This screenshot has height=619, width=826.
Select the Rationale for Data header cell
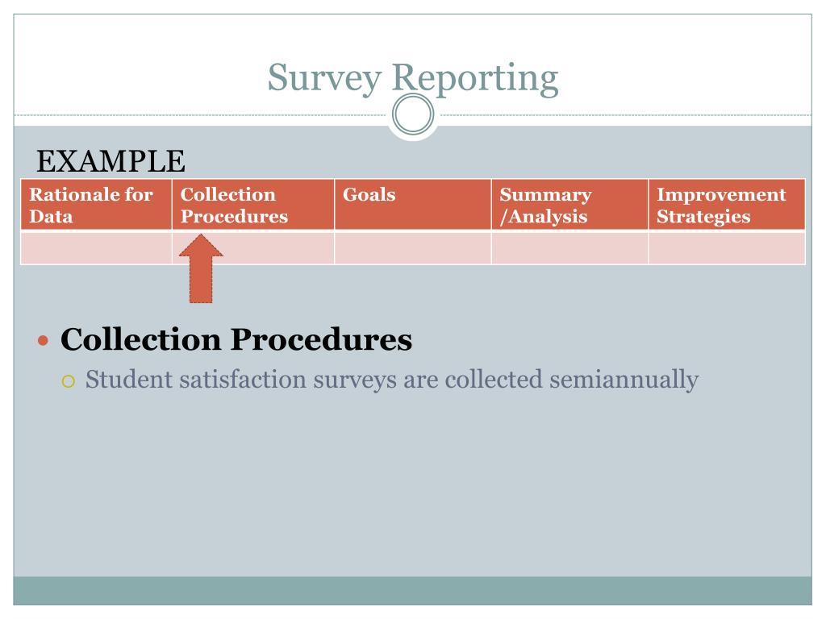(97, 205)
